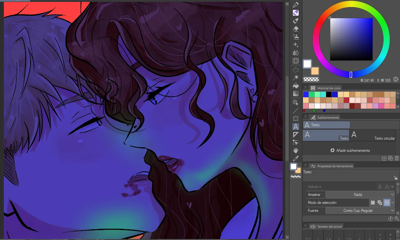400x240 pixels.
Task: Open the Fuente 'Comic Cup Regular' dropdown
Action: (360, 211)
